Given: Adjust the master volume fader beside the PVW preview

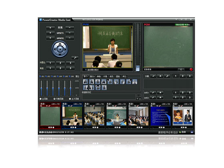Looking at the screenshot, I should (x=138, y=68).
